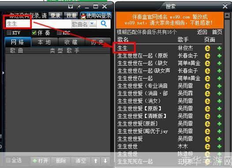Screen dimensions: 232x168
Task: Add 生生世世在一起（原版 with plus icon
Action: point(219,56)
